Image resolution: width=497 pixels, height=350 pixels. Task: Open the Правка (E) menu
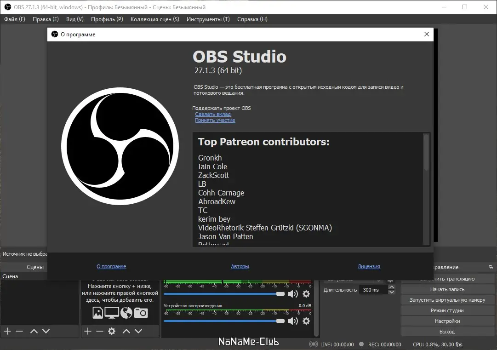[x=46, y=19]
